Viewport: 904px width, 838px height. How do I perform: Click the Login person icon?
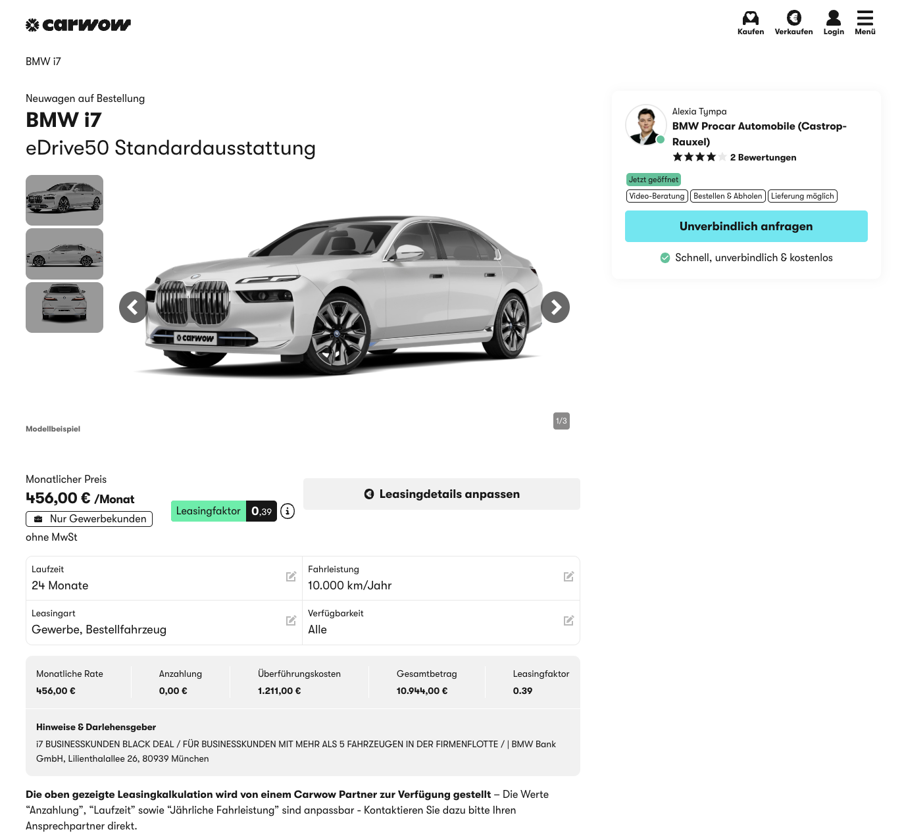click(x=833, y=18)
